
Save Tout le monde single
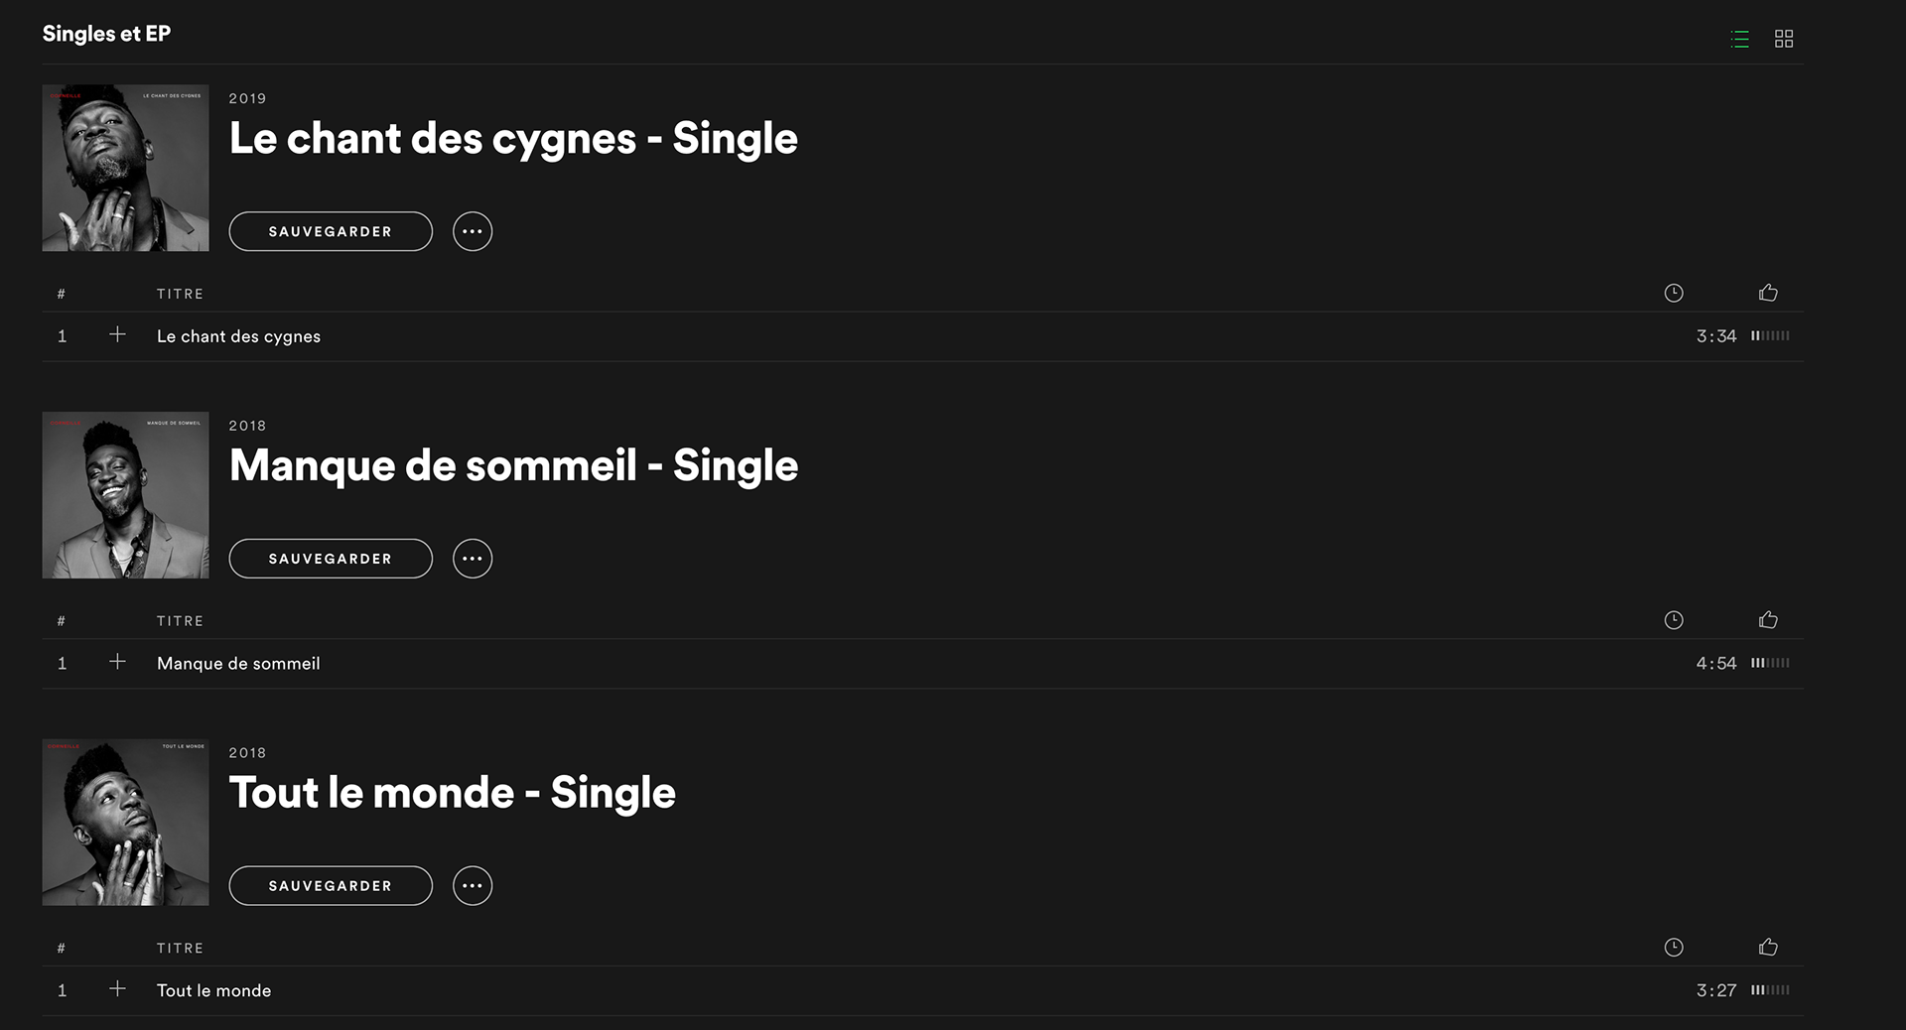click(331, 886)
